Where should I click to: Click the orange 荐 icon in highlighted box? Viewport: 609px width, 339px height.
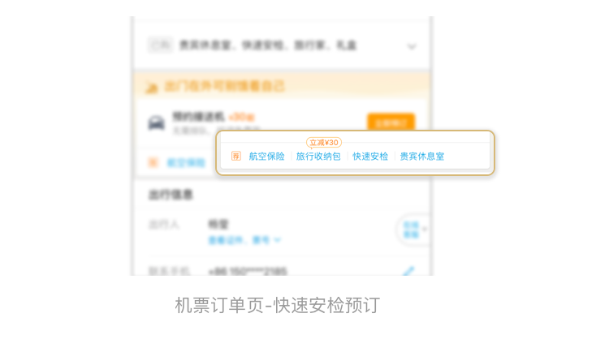coord(235,156)
